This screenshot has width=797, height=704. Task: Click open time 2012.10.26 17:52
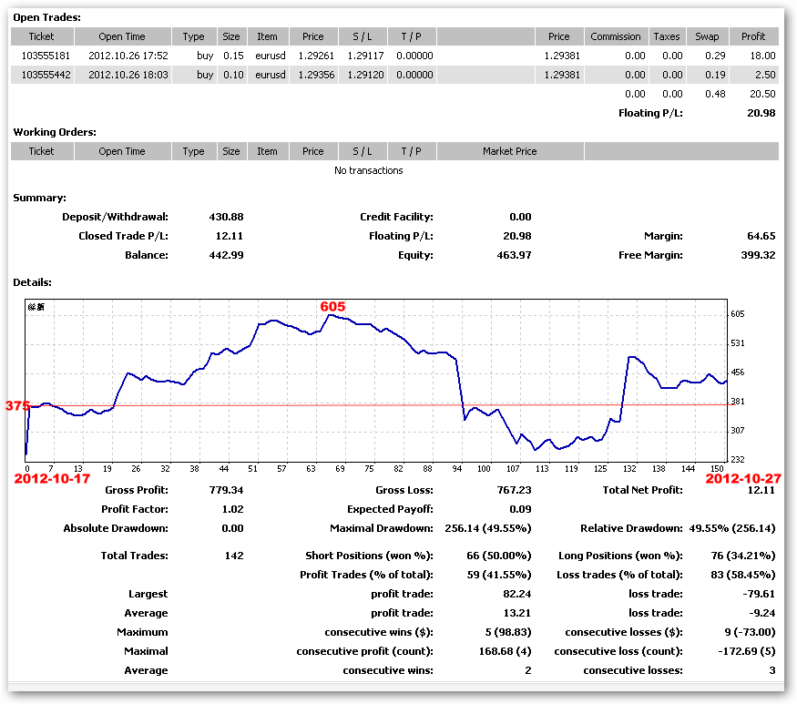[128, 56]
